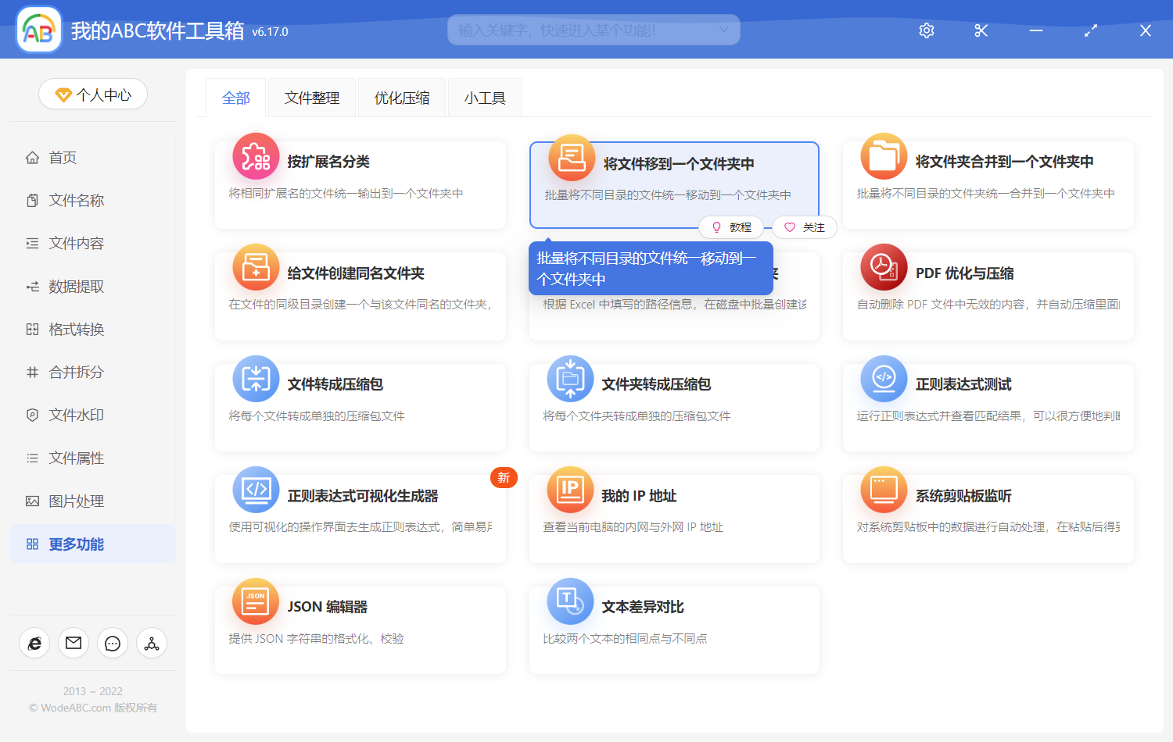The width and height of the screenshot is (1173, 742).
Task: Click the scissors screenshot icon
Action: (x=981, y=30)
